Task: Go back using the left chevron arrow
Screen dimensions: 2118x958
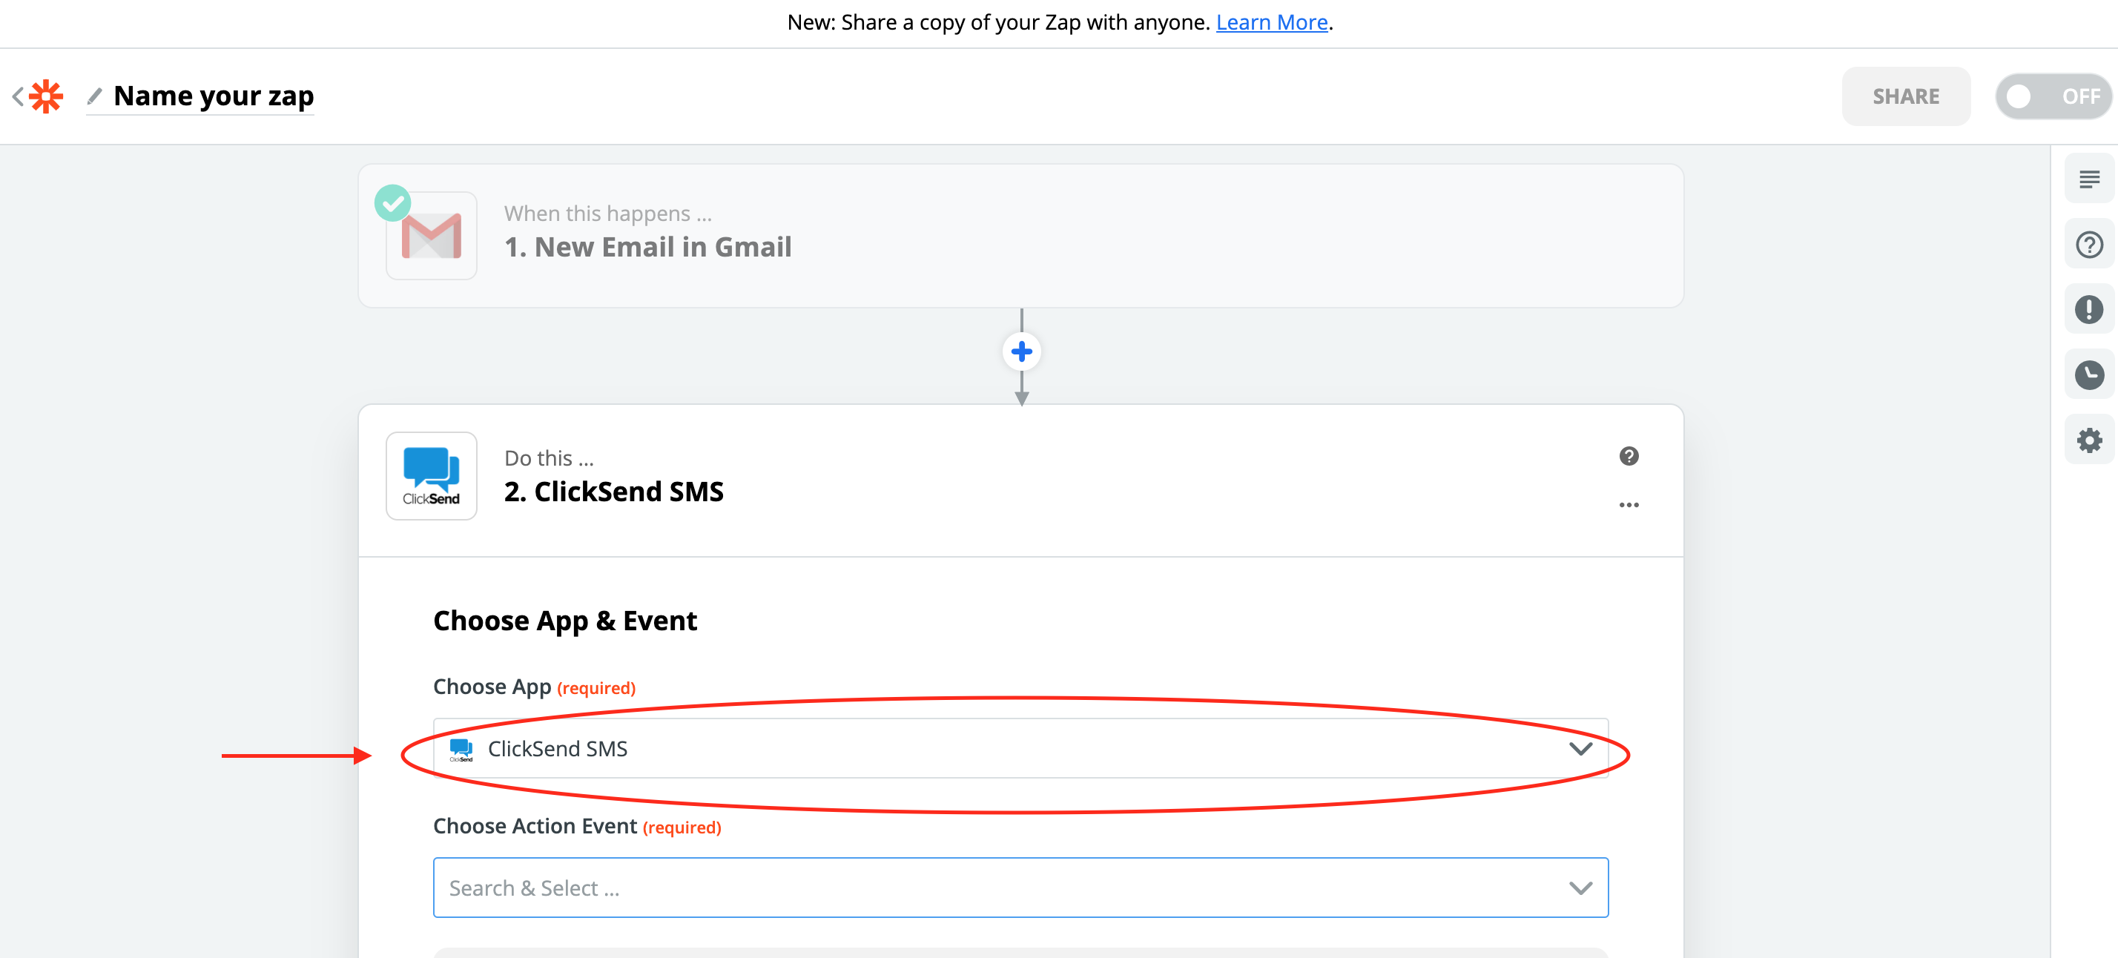Action: [x=17, y=96]
